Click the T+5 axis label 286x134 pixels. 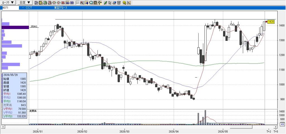click(x=276, y=131)
